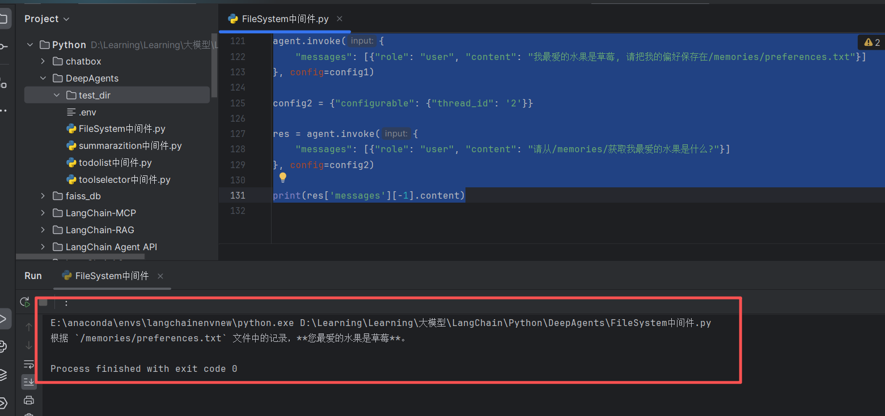Image resolution: width=885 pixels, height=416 pixels.
Task: Click the Run panel title label
Action: point(33,276)
